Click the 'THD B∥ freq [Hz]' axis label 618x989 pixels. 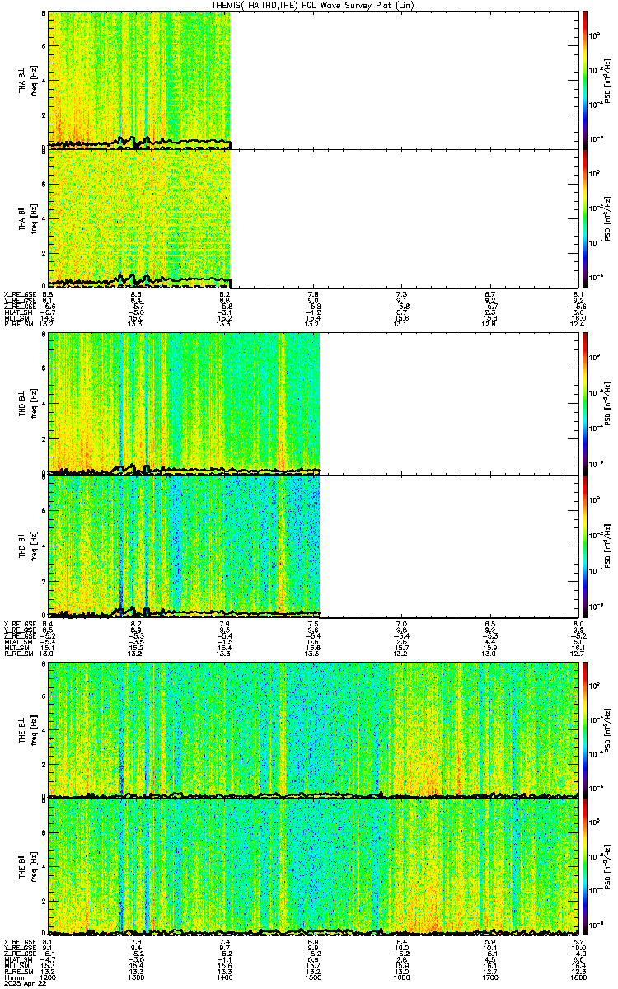27,546
